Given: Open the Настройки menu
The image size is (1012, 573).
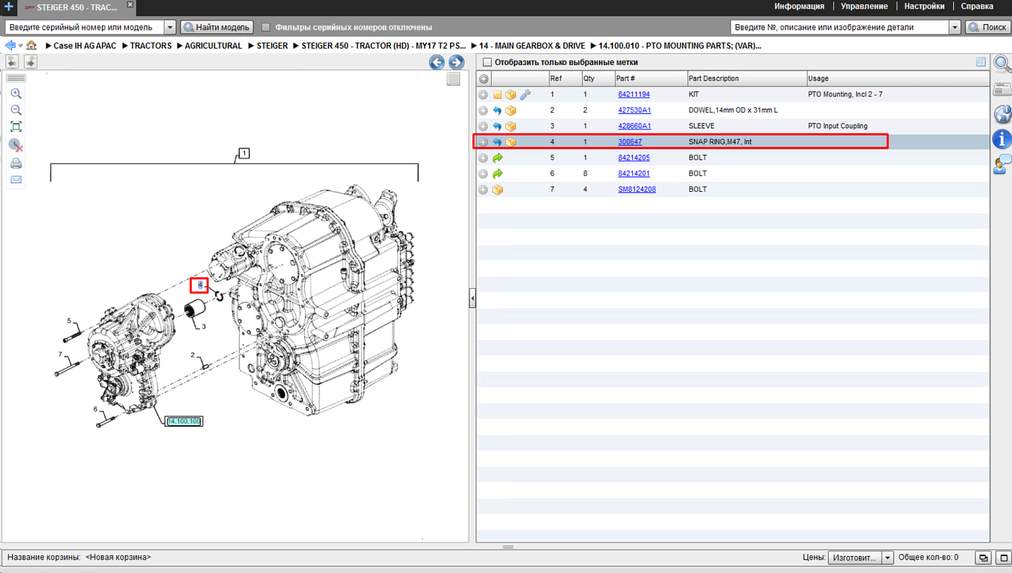Looking at the screenshot, I should pos(924,6).
